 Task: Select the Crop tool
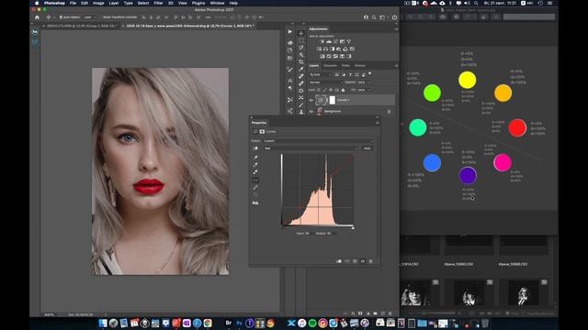click(x=301, y=61)
